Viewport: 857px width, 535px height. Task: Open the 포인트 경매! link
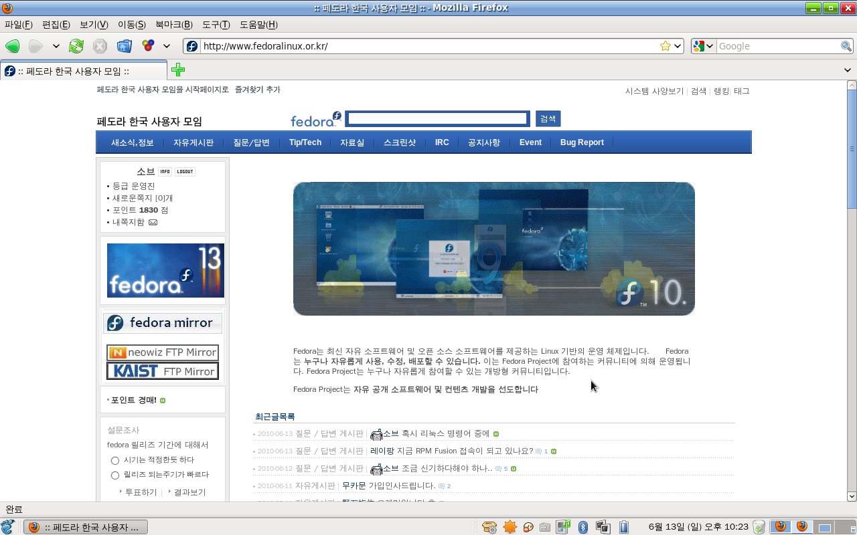(x=134, y=400)
